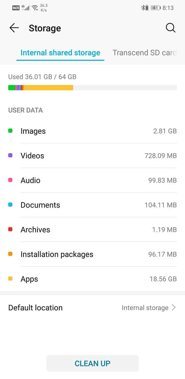Screen dimensions: 185x379
Task: Tap the back arrow icon
Action: pyautogui.click(x=14, y=28)
